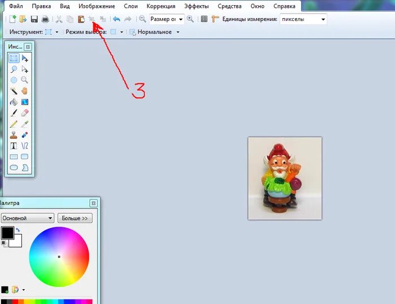Select the Paint Bucket tool
395x304 pixels.
pyautogui.click(x=14, y=102)
